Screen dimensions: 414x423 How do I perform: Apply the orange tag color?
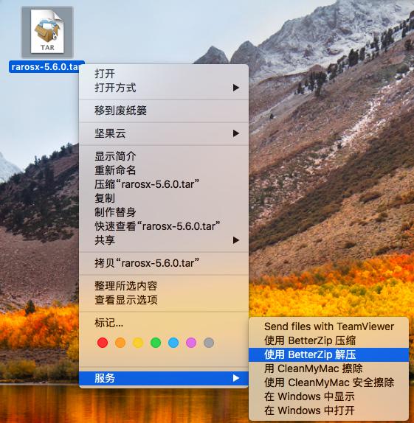pos(120,343)
